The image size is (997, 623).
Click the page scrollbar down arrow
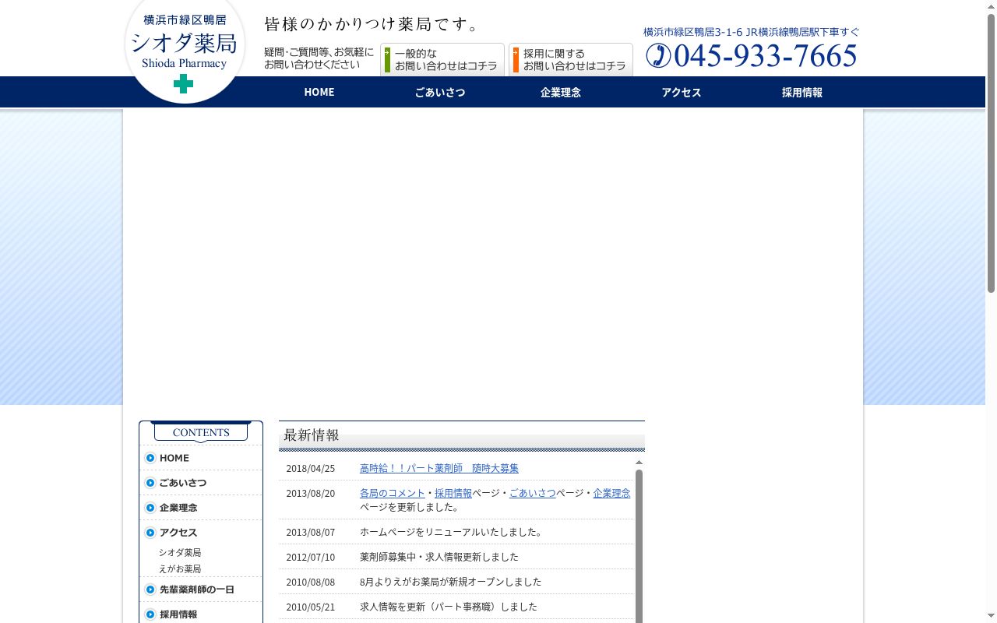tap(991, 617)
